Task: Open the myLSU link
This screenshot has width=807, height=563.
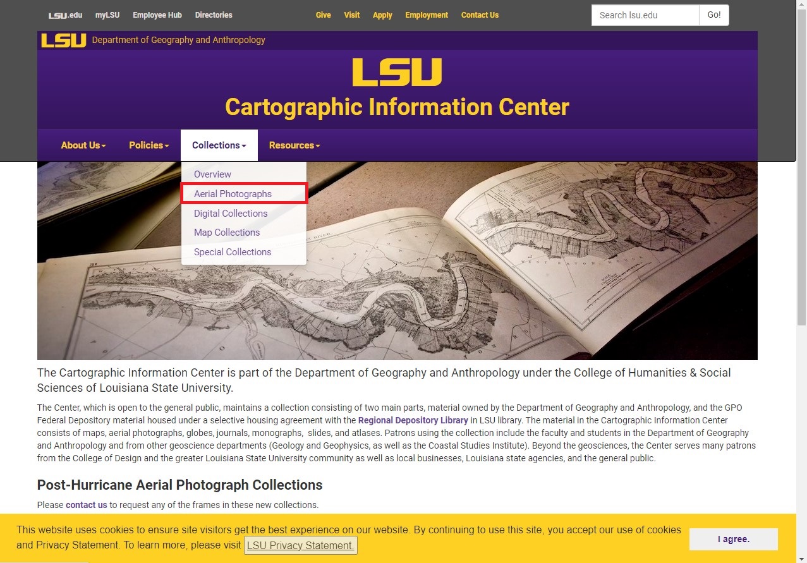Action: coord(107,15)
